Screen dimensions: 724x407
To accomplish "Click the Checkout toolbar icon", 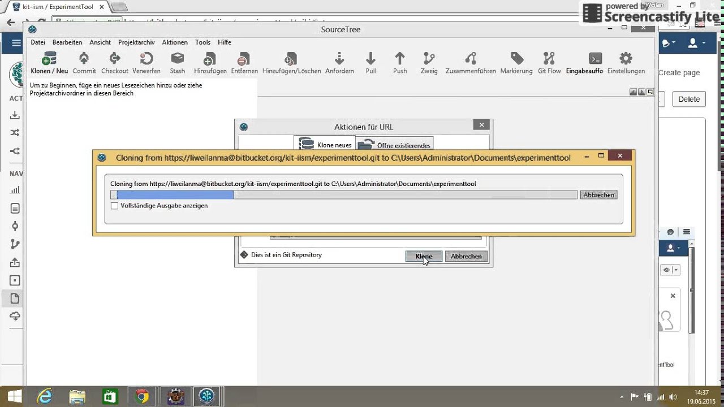I will click(x=115, y=63).
